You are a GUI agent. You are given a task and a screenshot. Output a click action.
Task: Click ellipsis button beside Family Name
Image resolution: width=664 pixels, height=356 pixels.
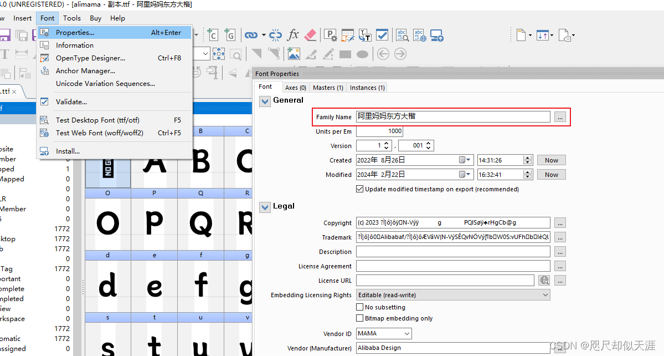coord(560,117)
